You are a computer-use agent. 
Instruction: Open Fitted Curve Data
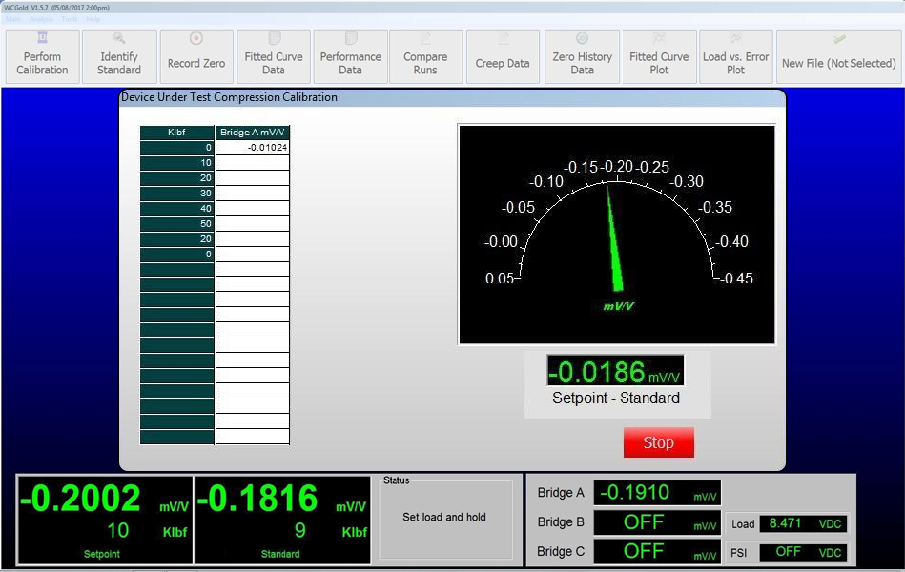tap(274, 57)
